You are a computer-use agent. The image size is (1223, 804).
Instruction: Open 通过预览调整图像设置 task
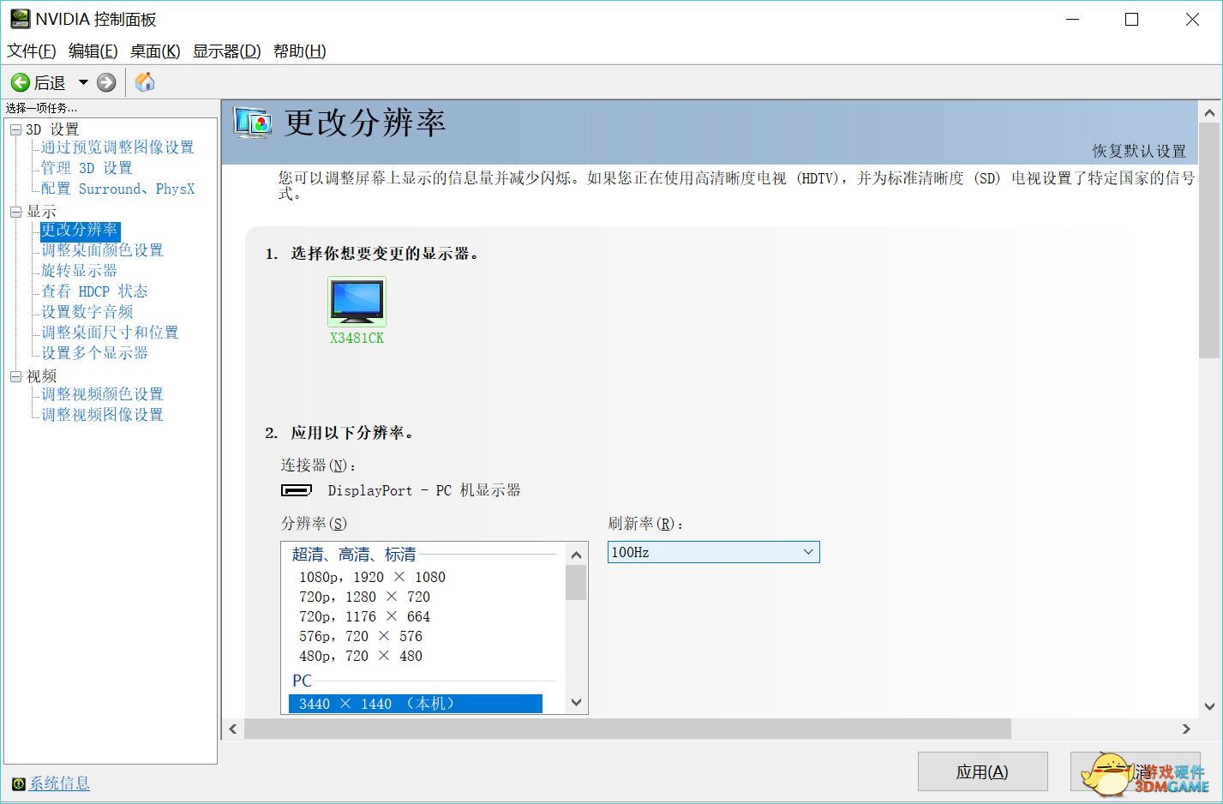coord(117,147)
